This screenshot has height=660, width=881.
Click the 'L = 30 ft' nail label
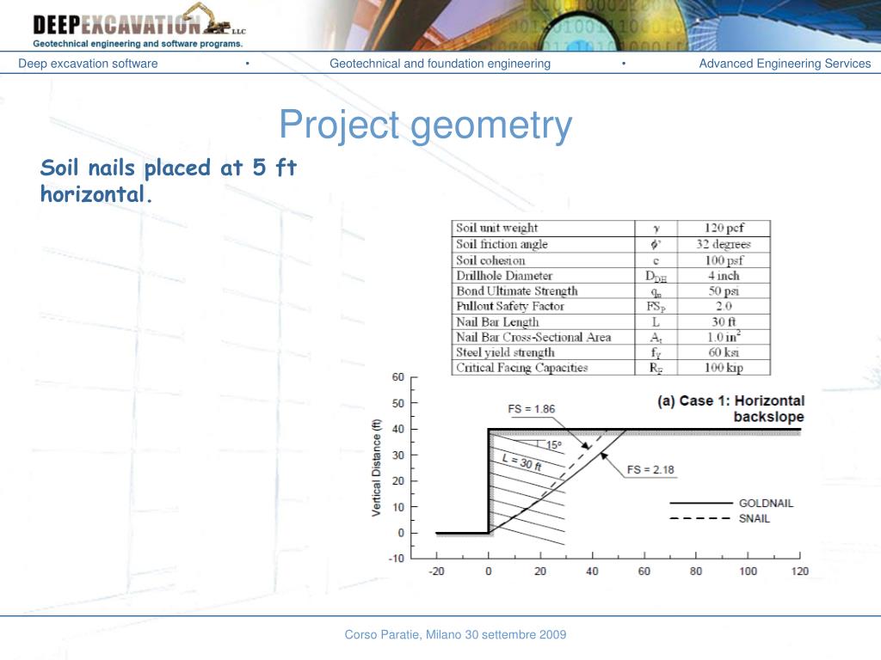522,461
